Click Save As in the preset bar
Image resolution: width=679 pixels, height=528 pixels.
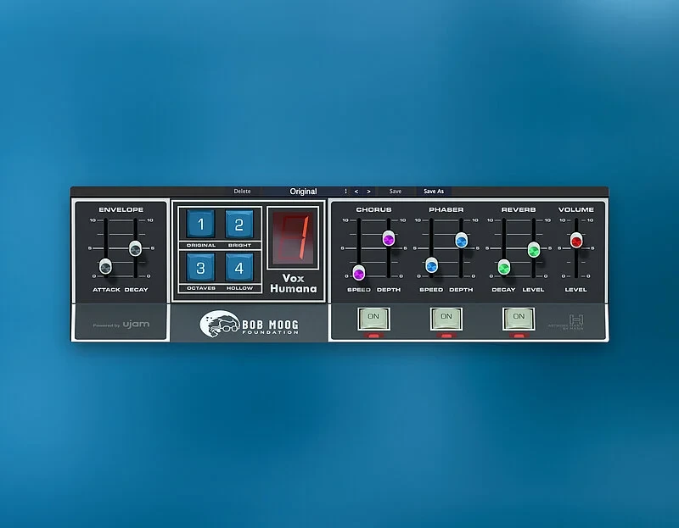pos(434,192)
